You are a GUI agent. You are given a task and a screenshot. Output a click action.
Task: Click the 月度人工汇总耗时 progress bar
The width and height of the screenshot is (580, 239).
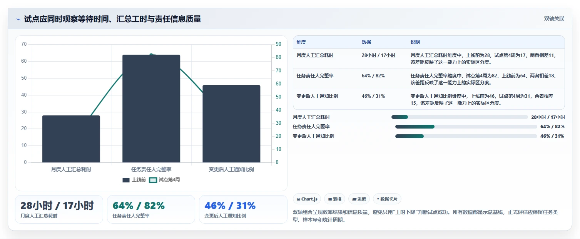tap(460, 117)
